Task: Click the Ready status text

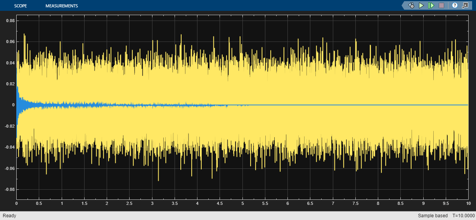Action: coord(10,215)
